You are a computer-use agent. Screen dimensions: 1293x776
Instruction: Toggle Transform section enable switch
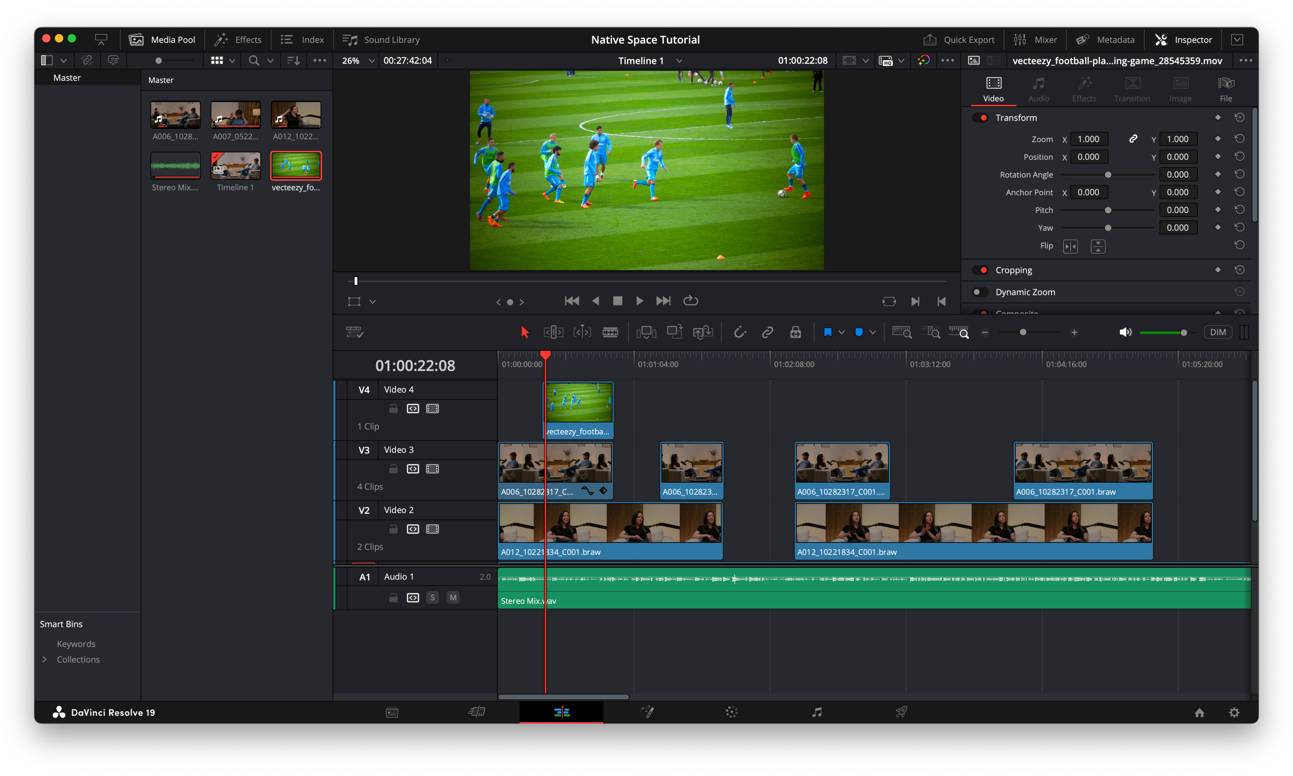(980, 118)
